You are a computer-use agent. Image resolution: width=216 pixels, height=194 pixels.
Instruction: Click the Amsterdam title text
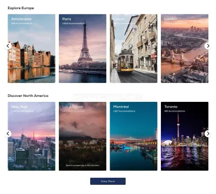click(22, 19)
